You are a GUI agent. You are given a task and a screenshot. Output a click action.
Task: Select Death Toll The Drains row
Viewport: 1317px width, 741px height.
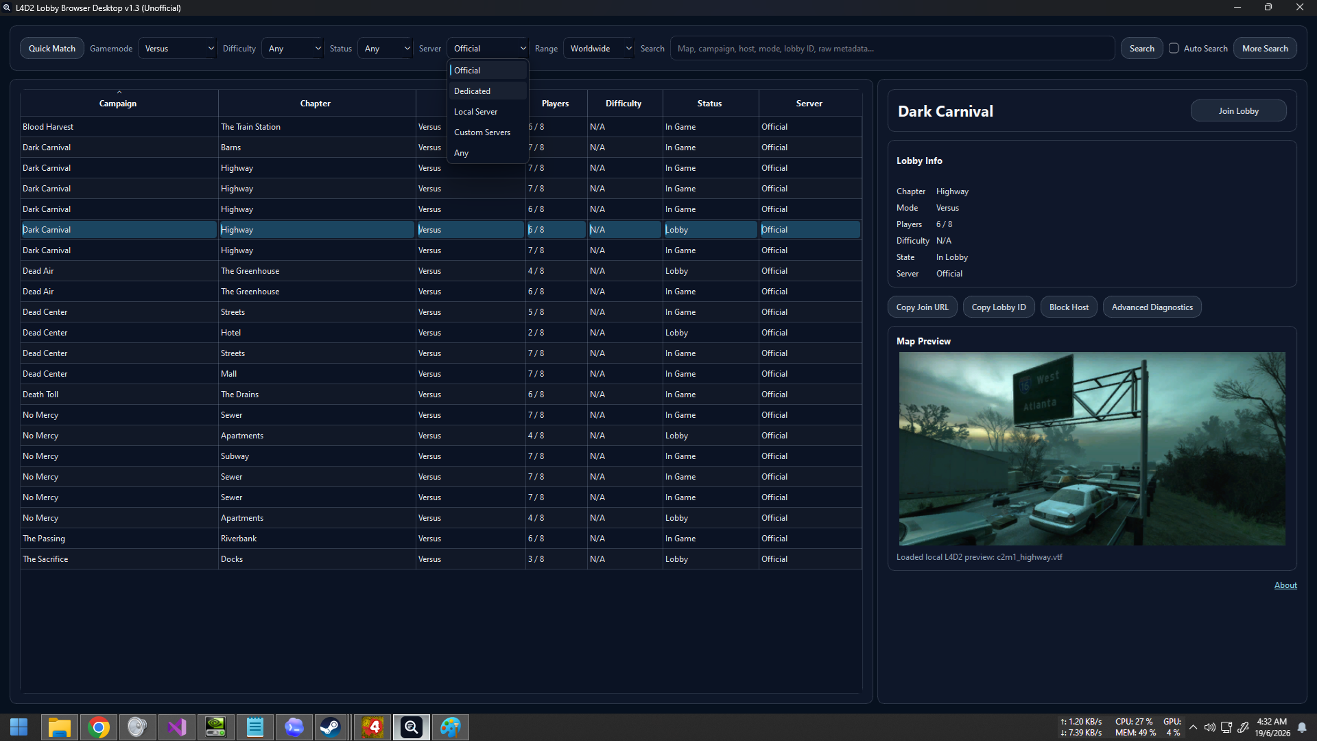441,395
